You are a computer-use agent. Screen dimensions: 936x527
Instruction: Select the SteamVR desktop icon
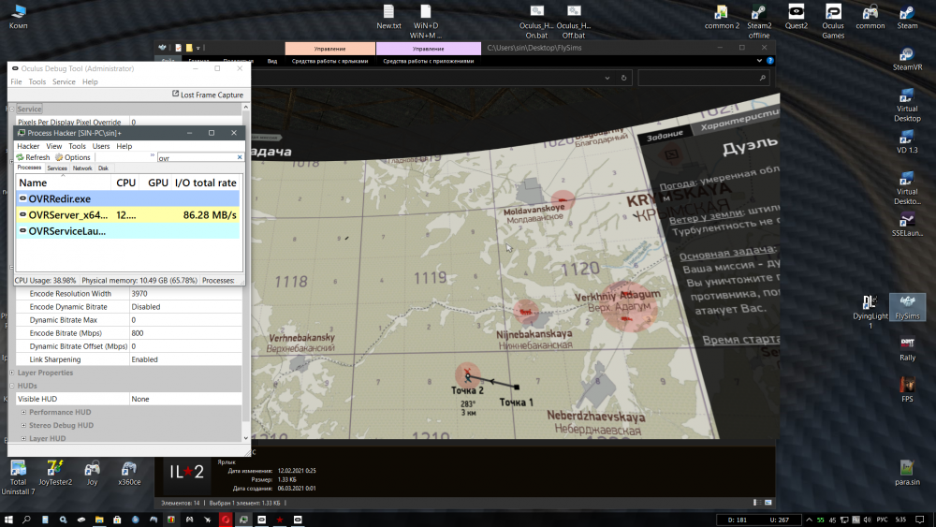pyautogui.click(x=907, y=58)
